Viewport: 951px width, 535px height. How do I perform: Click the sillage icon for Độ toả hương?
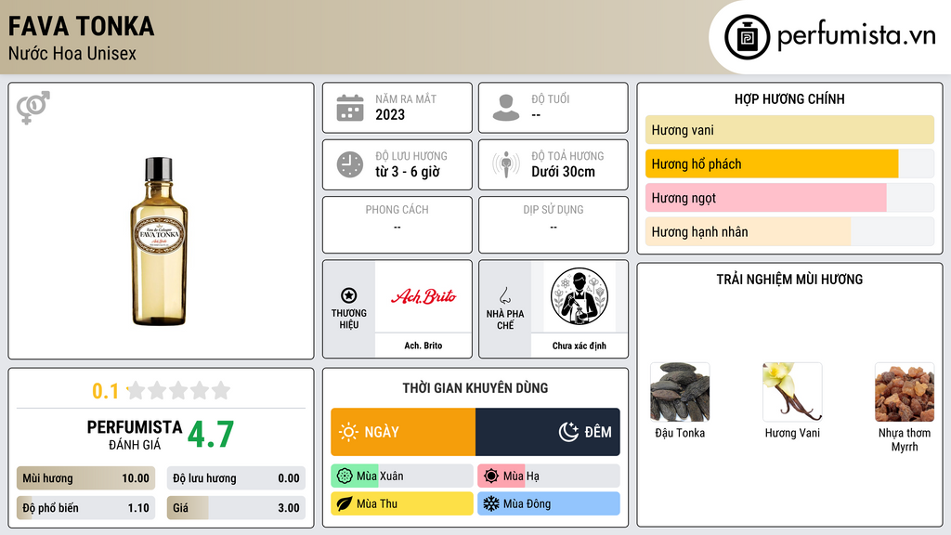(x=506, y=164)
